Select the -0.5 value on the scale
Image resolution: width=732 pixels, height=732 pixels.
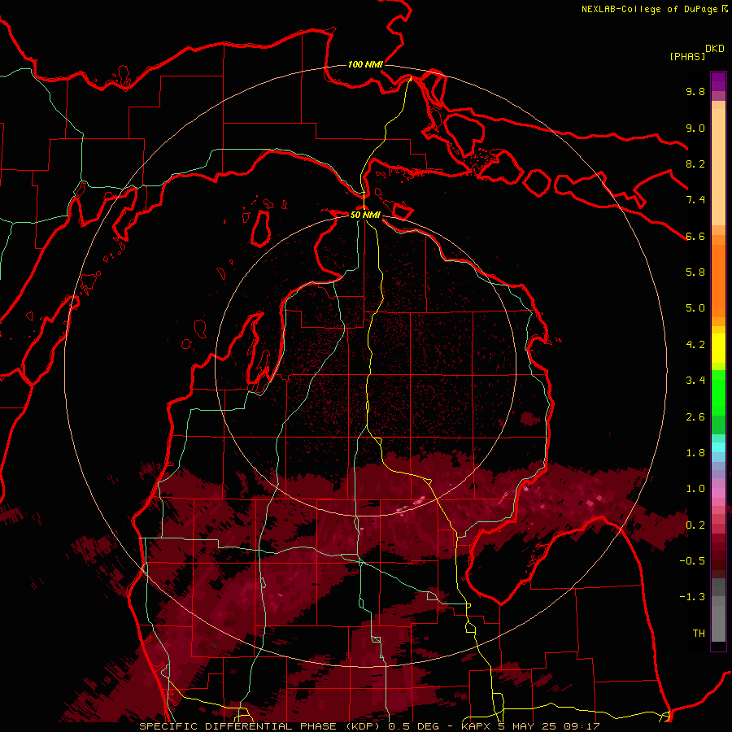pyautogui.click(x=692, y=561)
